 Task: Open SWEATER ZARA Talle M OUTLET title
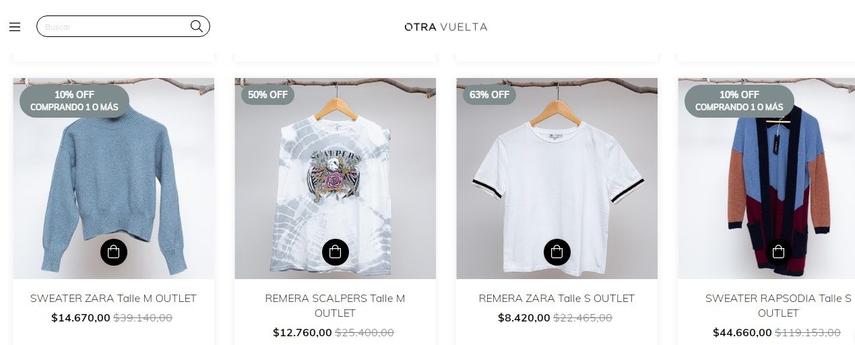114,298
